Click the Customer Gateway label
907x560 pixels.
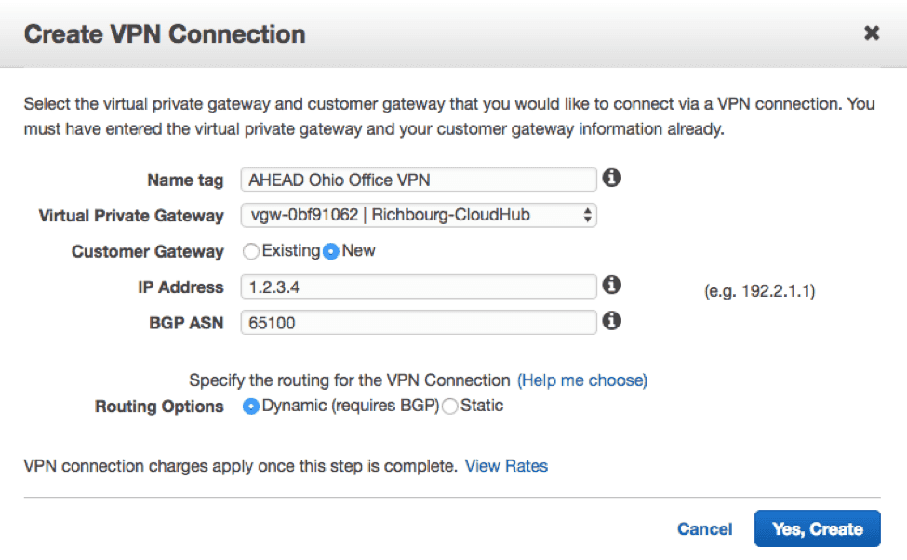tap(148, 252)
